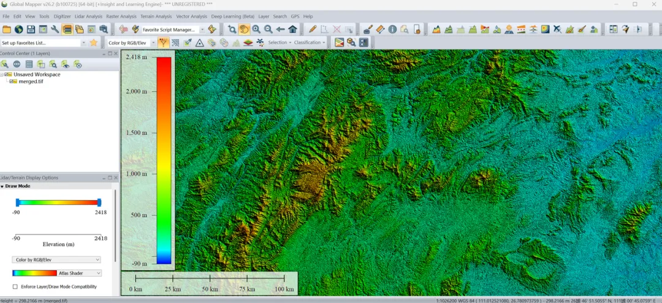Activate the Pan hand tool
The image size is (662, 303).
tap(244, 29)
